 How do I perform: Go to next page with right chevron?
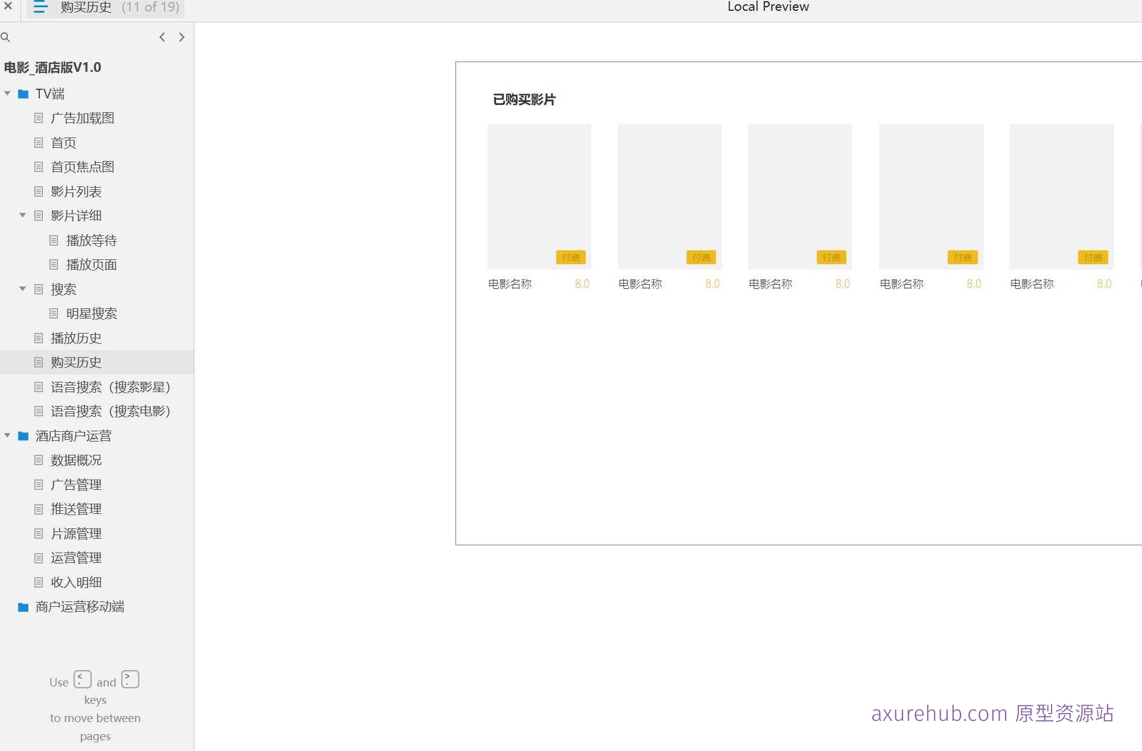(x=182, y=37)
